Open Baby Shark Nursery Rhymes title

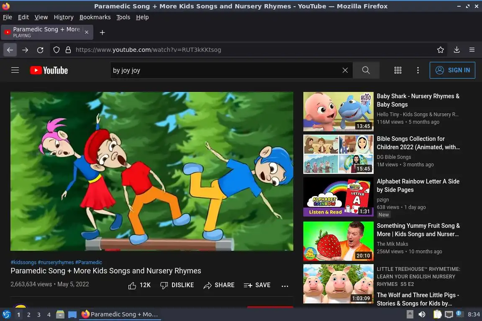[x=418, y=100]
